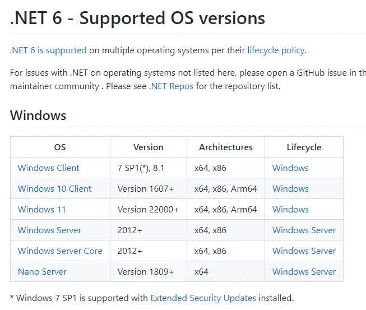Screen dimensions: 366x310
Task: Click the ".NET 6 - Supported OS versions" title
Action: point(137,18)
